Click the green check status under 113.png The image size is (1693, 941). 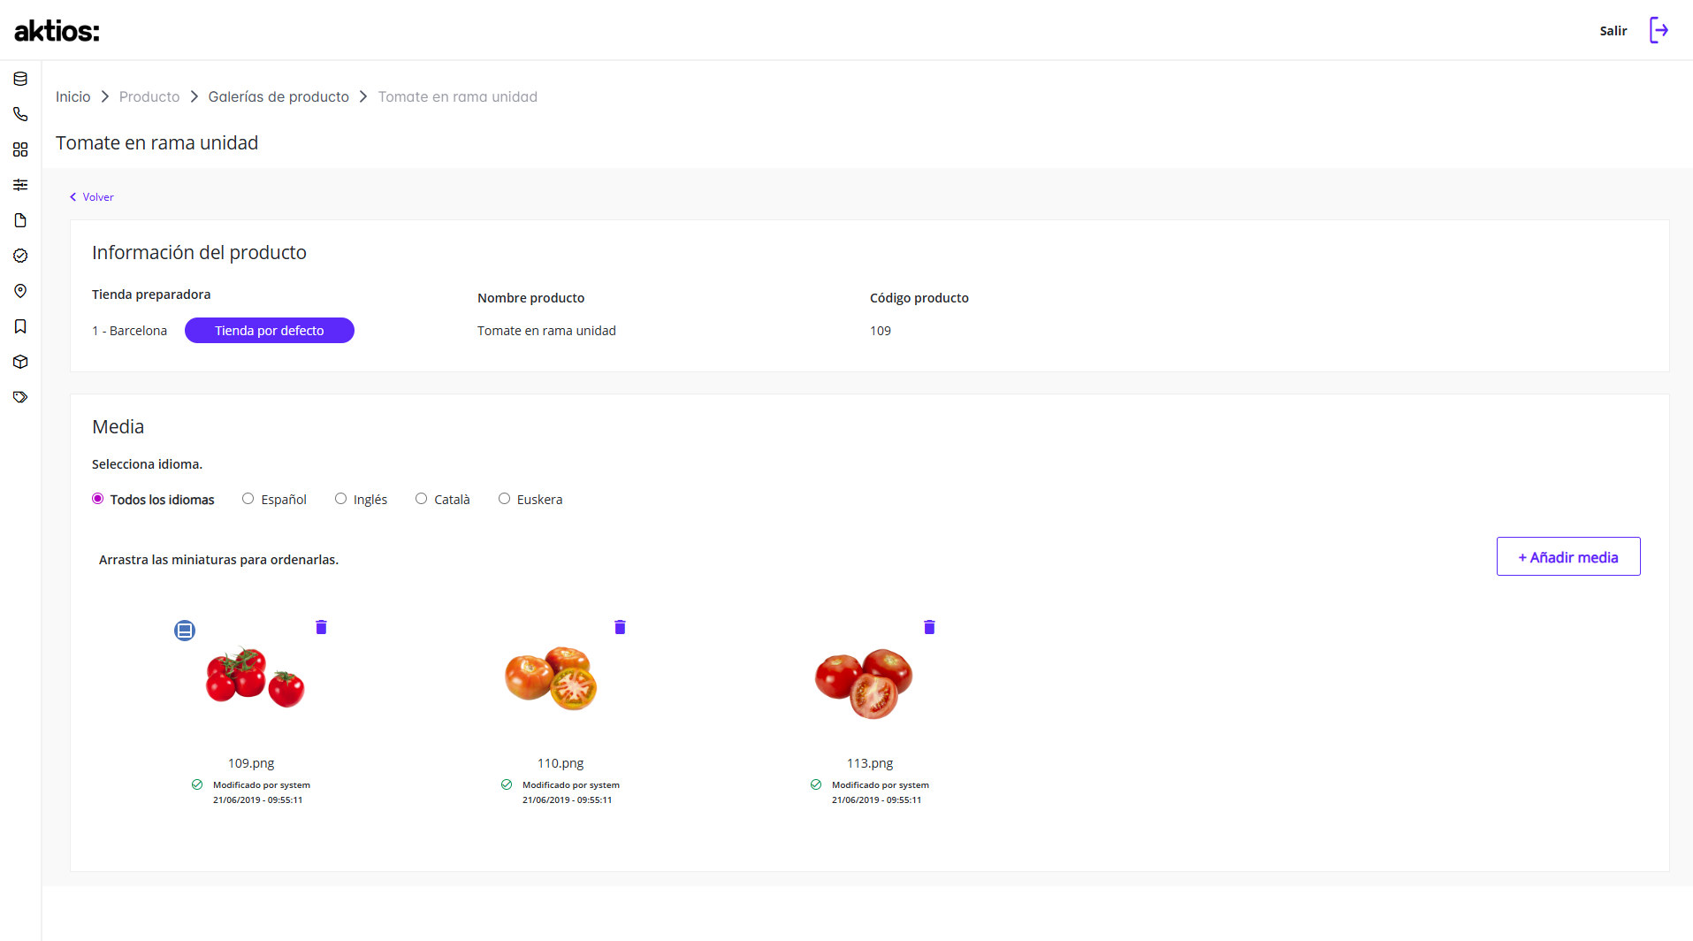coord(816,784)
